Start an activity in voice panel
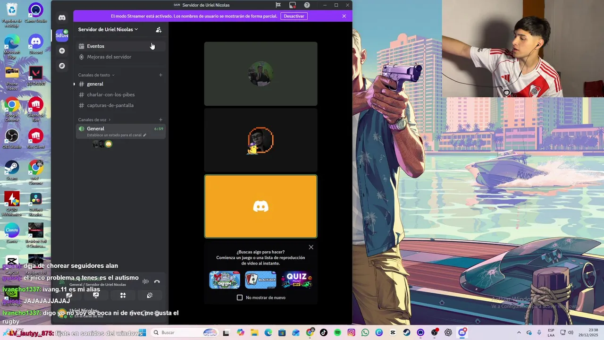Viewport: 604px width, 340px height. tap(123, 295)
